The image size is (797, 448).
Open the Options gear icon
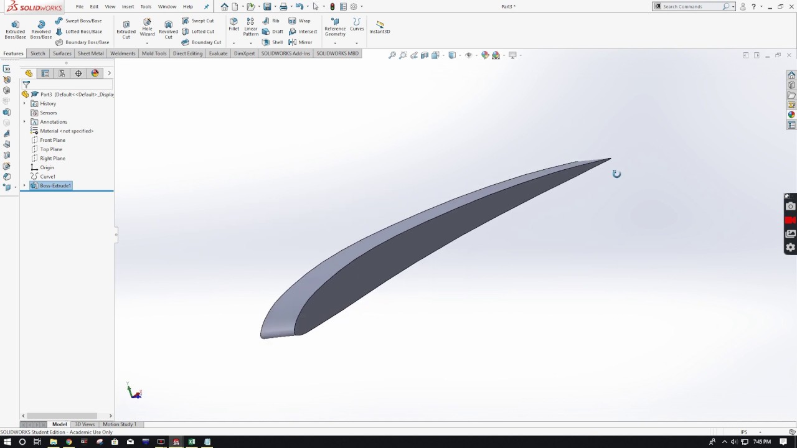[354, 6]
